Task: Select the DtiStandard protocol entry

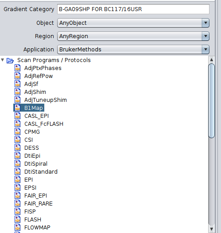Action: tap(41, 171)
